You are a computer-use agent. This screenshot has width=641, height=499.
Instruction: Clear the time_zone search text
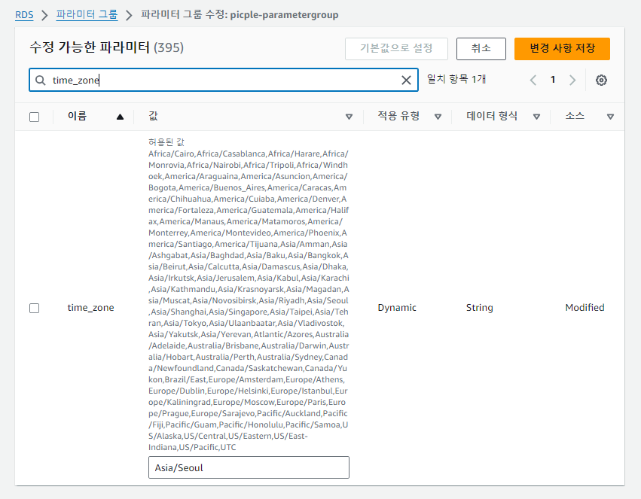coord(406,81)
